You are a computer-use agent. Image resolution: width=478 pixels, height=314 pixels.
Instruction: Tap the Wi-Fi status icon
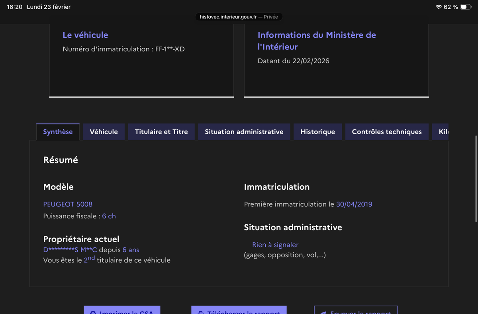point(439,7)
